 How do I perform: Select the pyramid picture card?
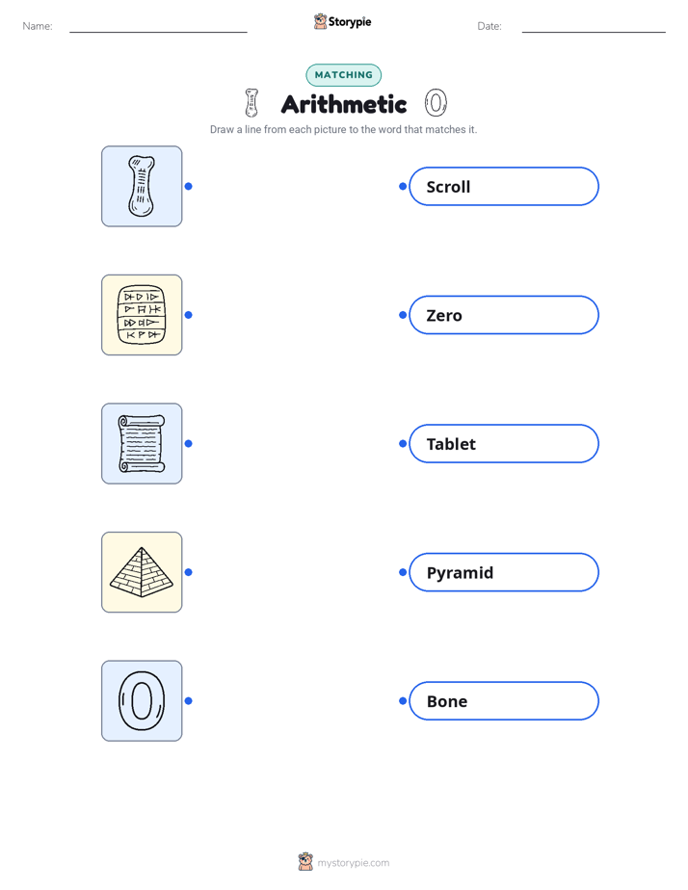tap(142, 572)
